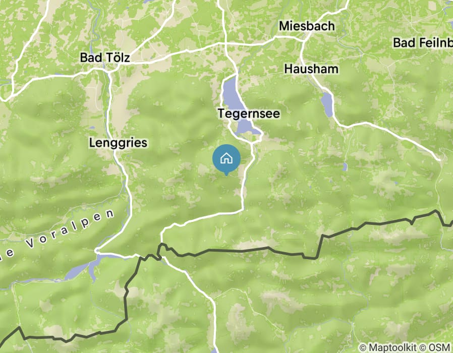
Task: Select the white house symbol inside the pin
Action: pyautogui.click(x=226, y=158)
